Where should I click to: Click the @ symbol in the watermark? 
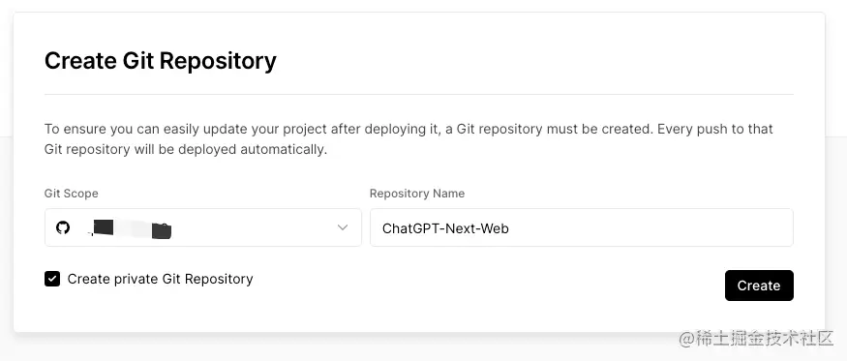tap(686, 339)
